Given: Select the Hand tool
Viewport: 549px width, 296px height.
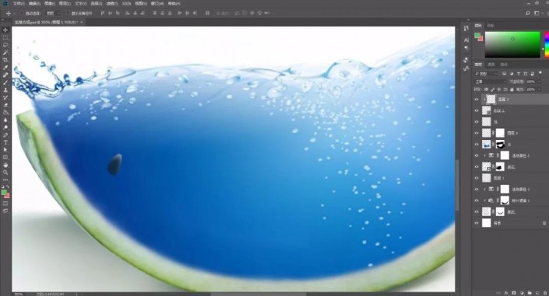Looking at the screenshot, I should coord(5,165).
